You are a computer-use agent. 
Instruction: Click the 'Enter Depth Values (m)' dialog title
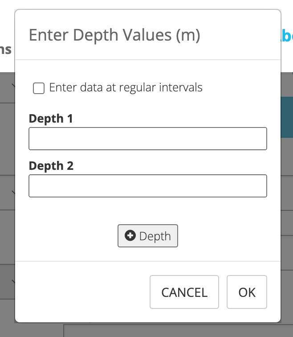[x=114, y=35]
